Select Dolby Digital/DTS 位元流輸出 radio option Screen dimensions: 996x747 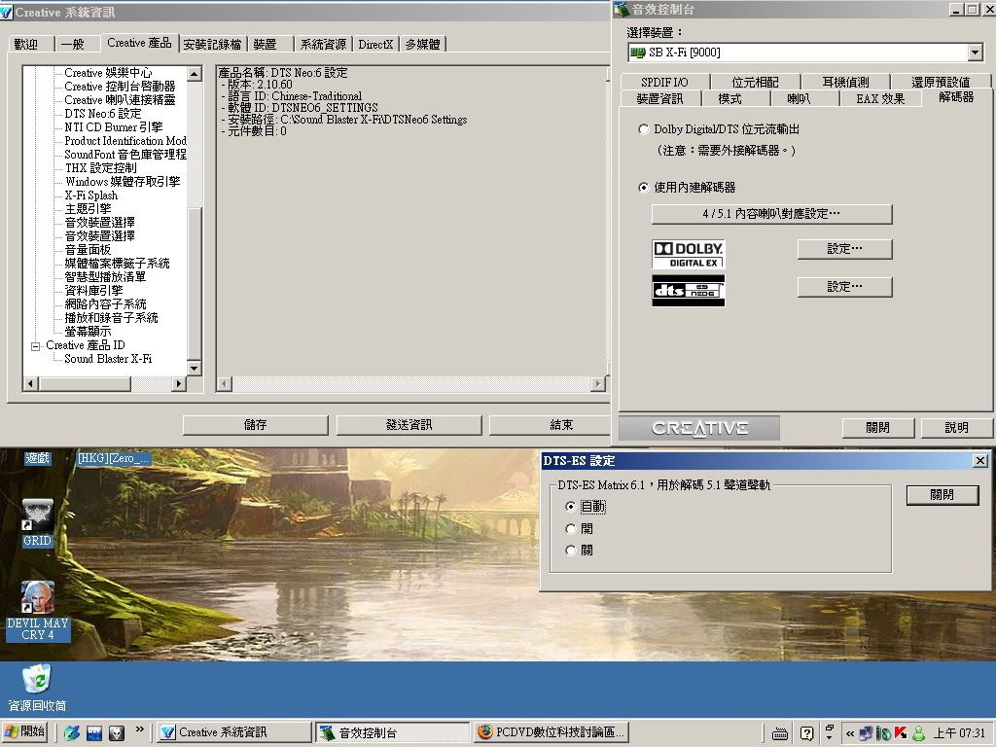[x=644, y=129]
